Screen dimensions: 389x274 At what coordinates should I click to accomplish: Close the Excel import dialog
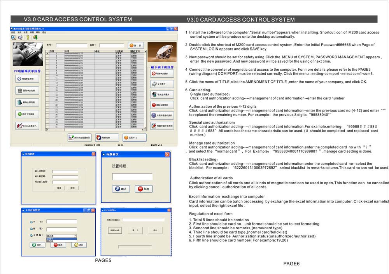click(x=169, y=210)
